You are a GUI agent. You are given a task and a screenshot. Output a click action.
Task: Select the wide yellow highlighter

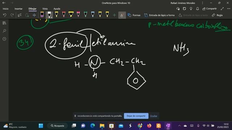click(71, 14)
